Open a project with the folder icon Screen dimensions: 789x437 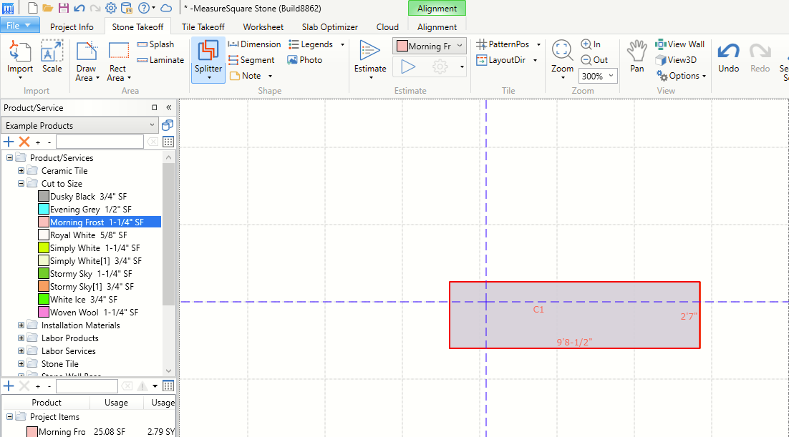point(47,8)
